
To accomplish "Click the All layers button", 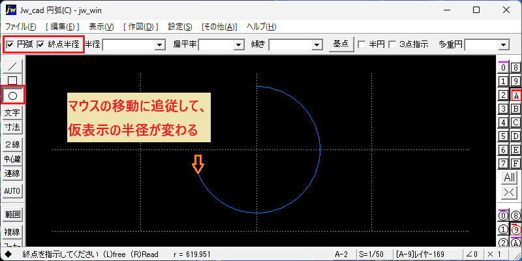I will pyautogui.click(x=510, y=177).
